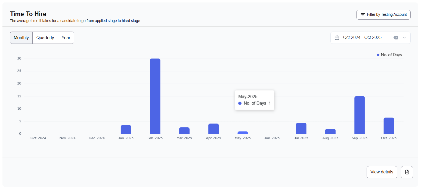The image size is (421, 187).
Task: Click the May-2025 bar
Action: tap(243, 133)
